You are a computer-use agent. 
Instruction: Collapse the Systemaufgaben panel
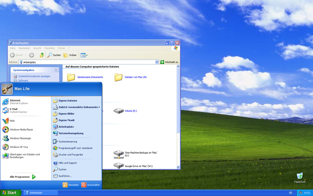coord(56,70)
